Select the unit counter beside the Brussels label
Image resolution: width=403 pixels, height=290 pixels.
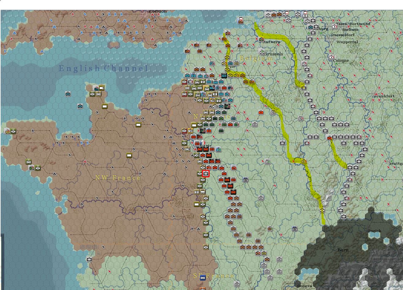click(x=261, y=51)
